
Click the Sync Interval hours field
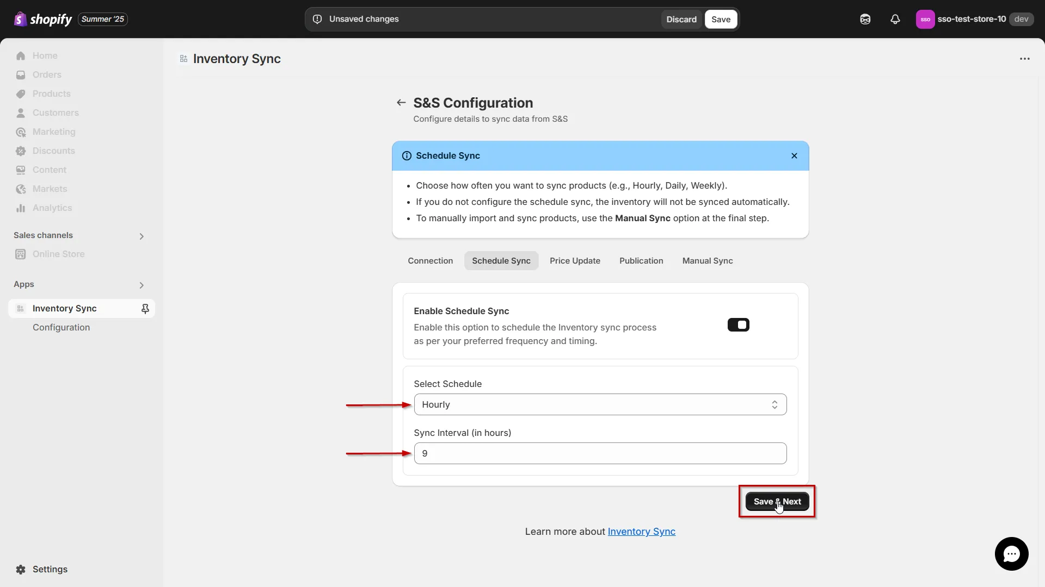[600, 453]
